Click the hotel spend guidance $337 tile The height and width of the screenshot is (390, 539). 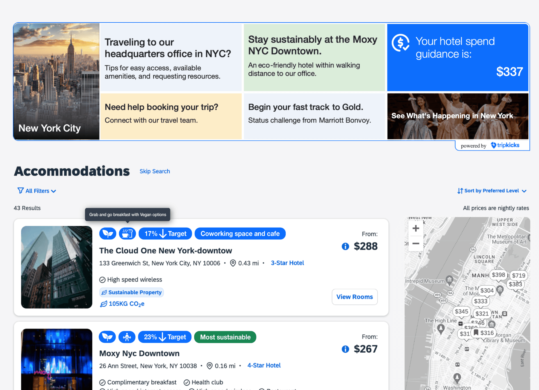(458, 58)
